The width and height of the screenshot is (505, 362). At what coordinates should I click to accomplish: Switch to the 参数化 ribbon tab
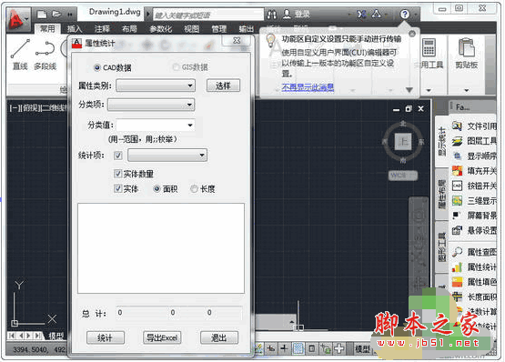pyautogui.click(x=160, y=29)
